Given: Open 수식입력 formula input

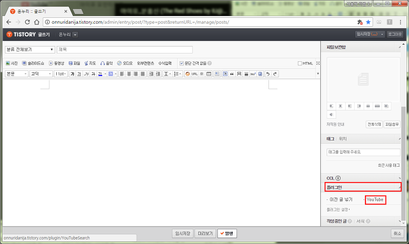Looking at the screenshot, I should click(165, 63).
